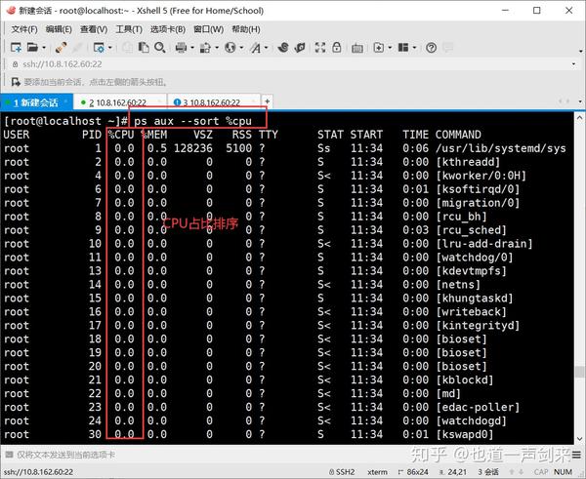Click the new tab plus-page toolbar icon

(379, 48)
